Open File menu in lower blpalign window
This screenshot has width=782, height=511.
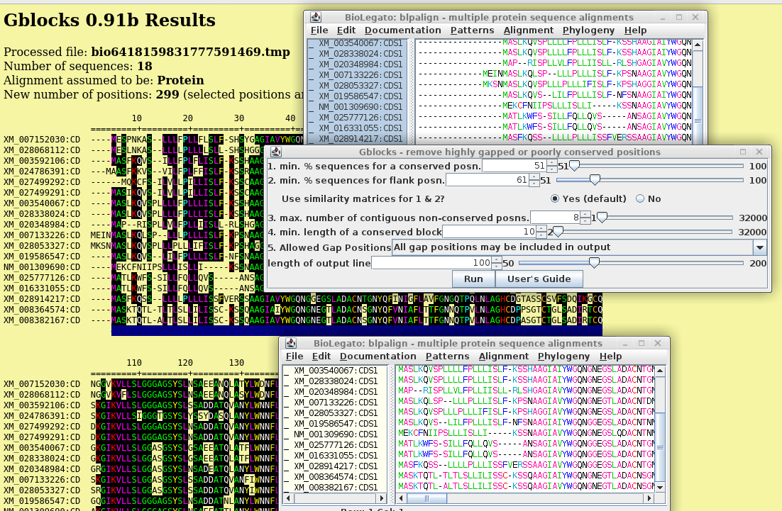point(294,356)
